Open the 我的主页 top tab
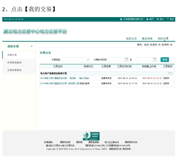This screenshot has width=176, height=162. coord(131,38)
